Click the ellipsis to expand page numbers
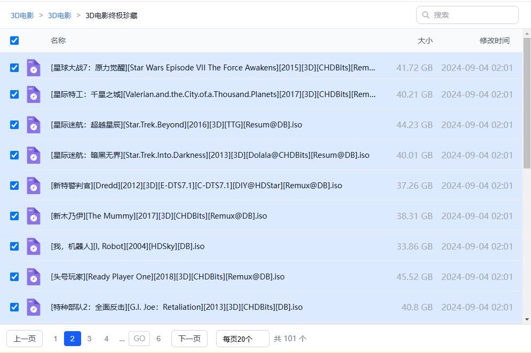The height and width of the screenshot is (353, 531). coord(122,339)
